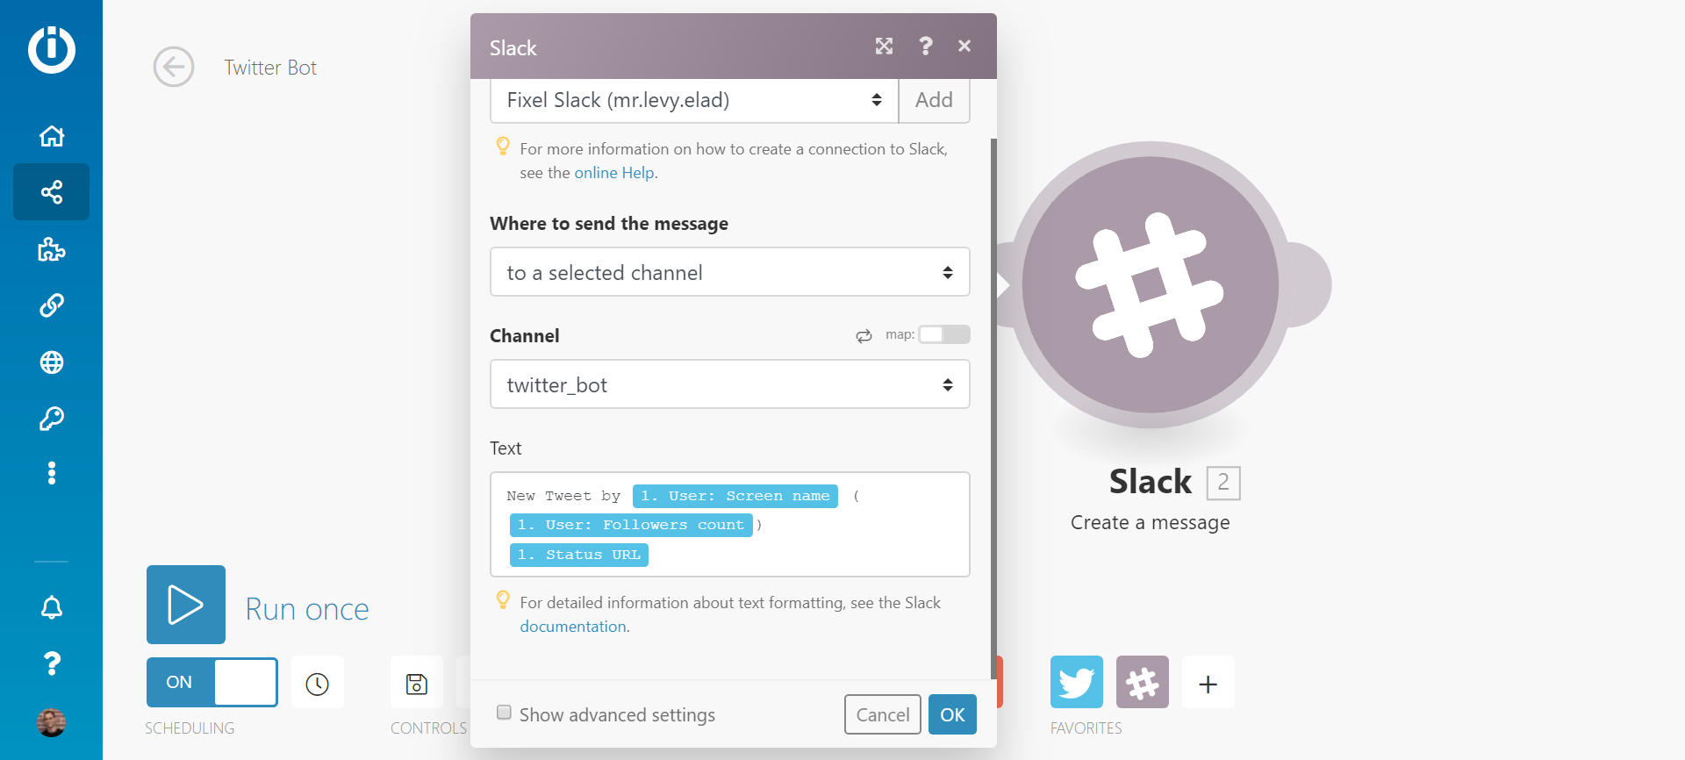Toggle scenario scheduling ON switch
1685x760 pixels.
(212, 682)
